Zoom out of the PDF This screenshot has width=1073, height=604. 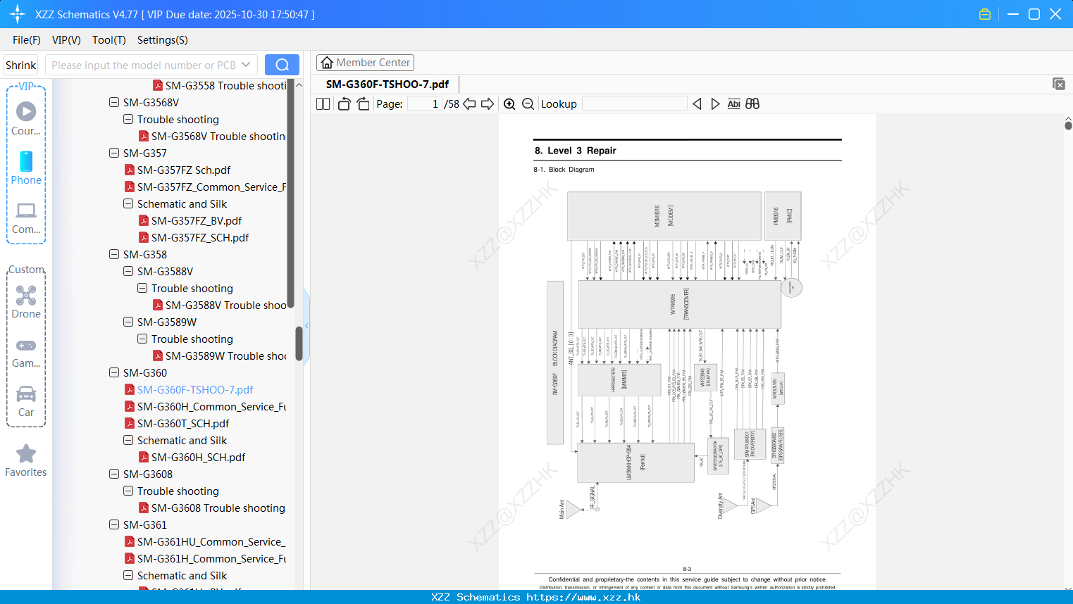point(528,104)
